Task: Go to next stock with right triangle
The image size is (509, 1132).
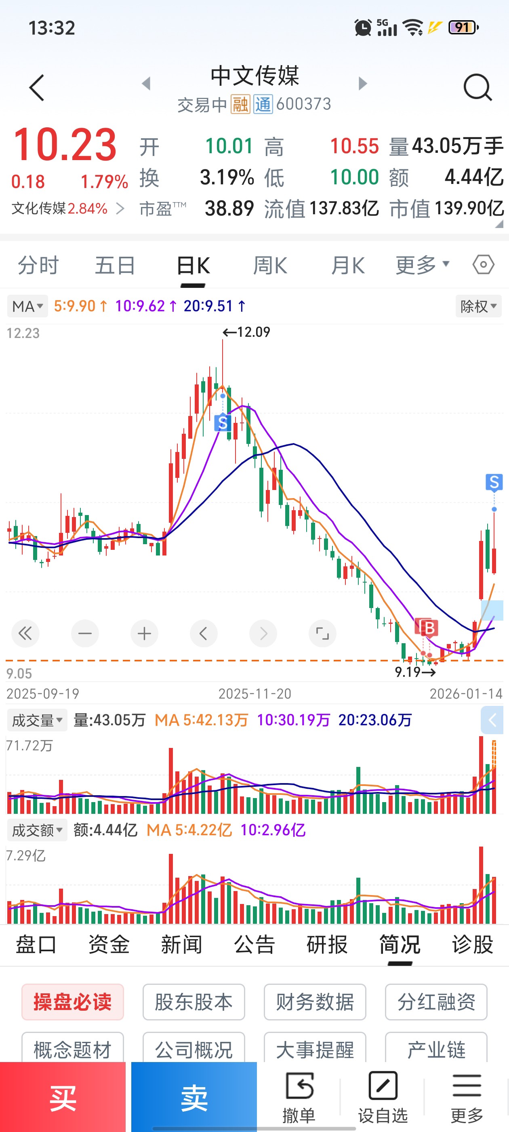Action: coord(362,83)
